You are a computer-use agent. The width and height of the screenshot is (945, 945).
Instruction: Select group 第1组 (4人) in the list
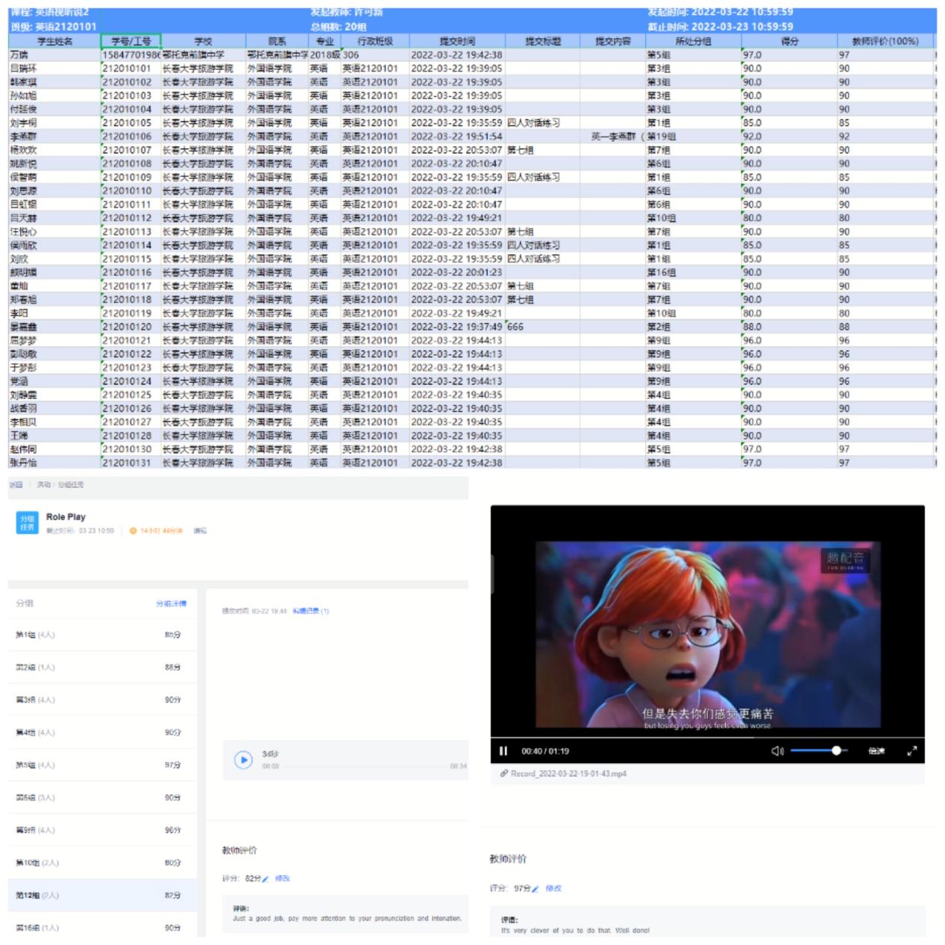[102, 635]
